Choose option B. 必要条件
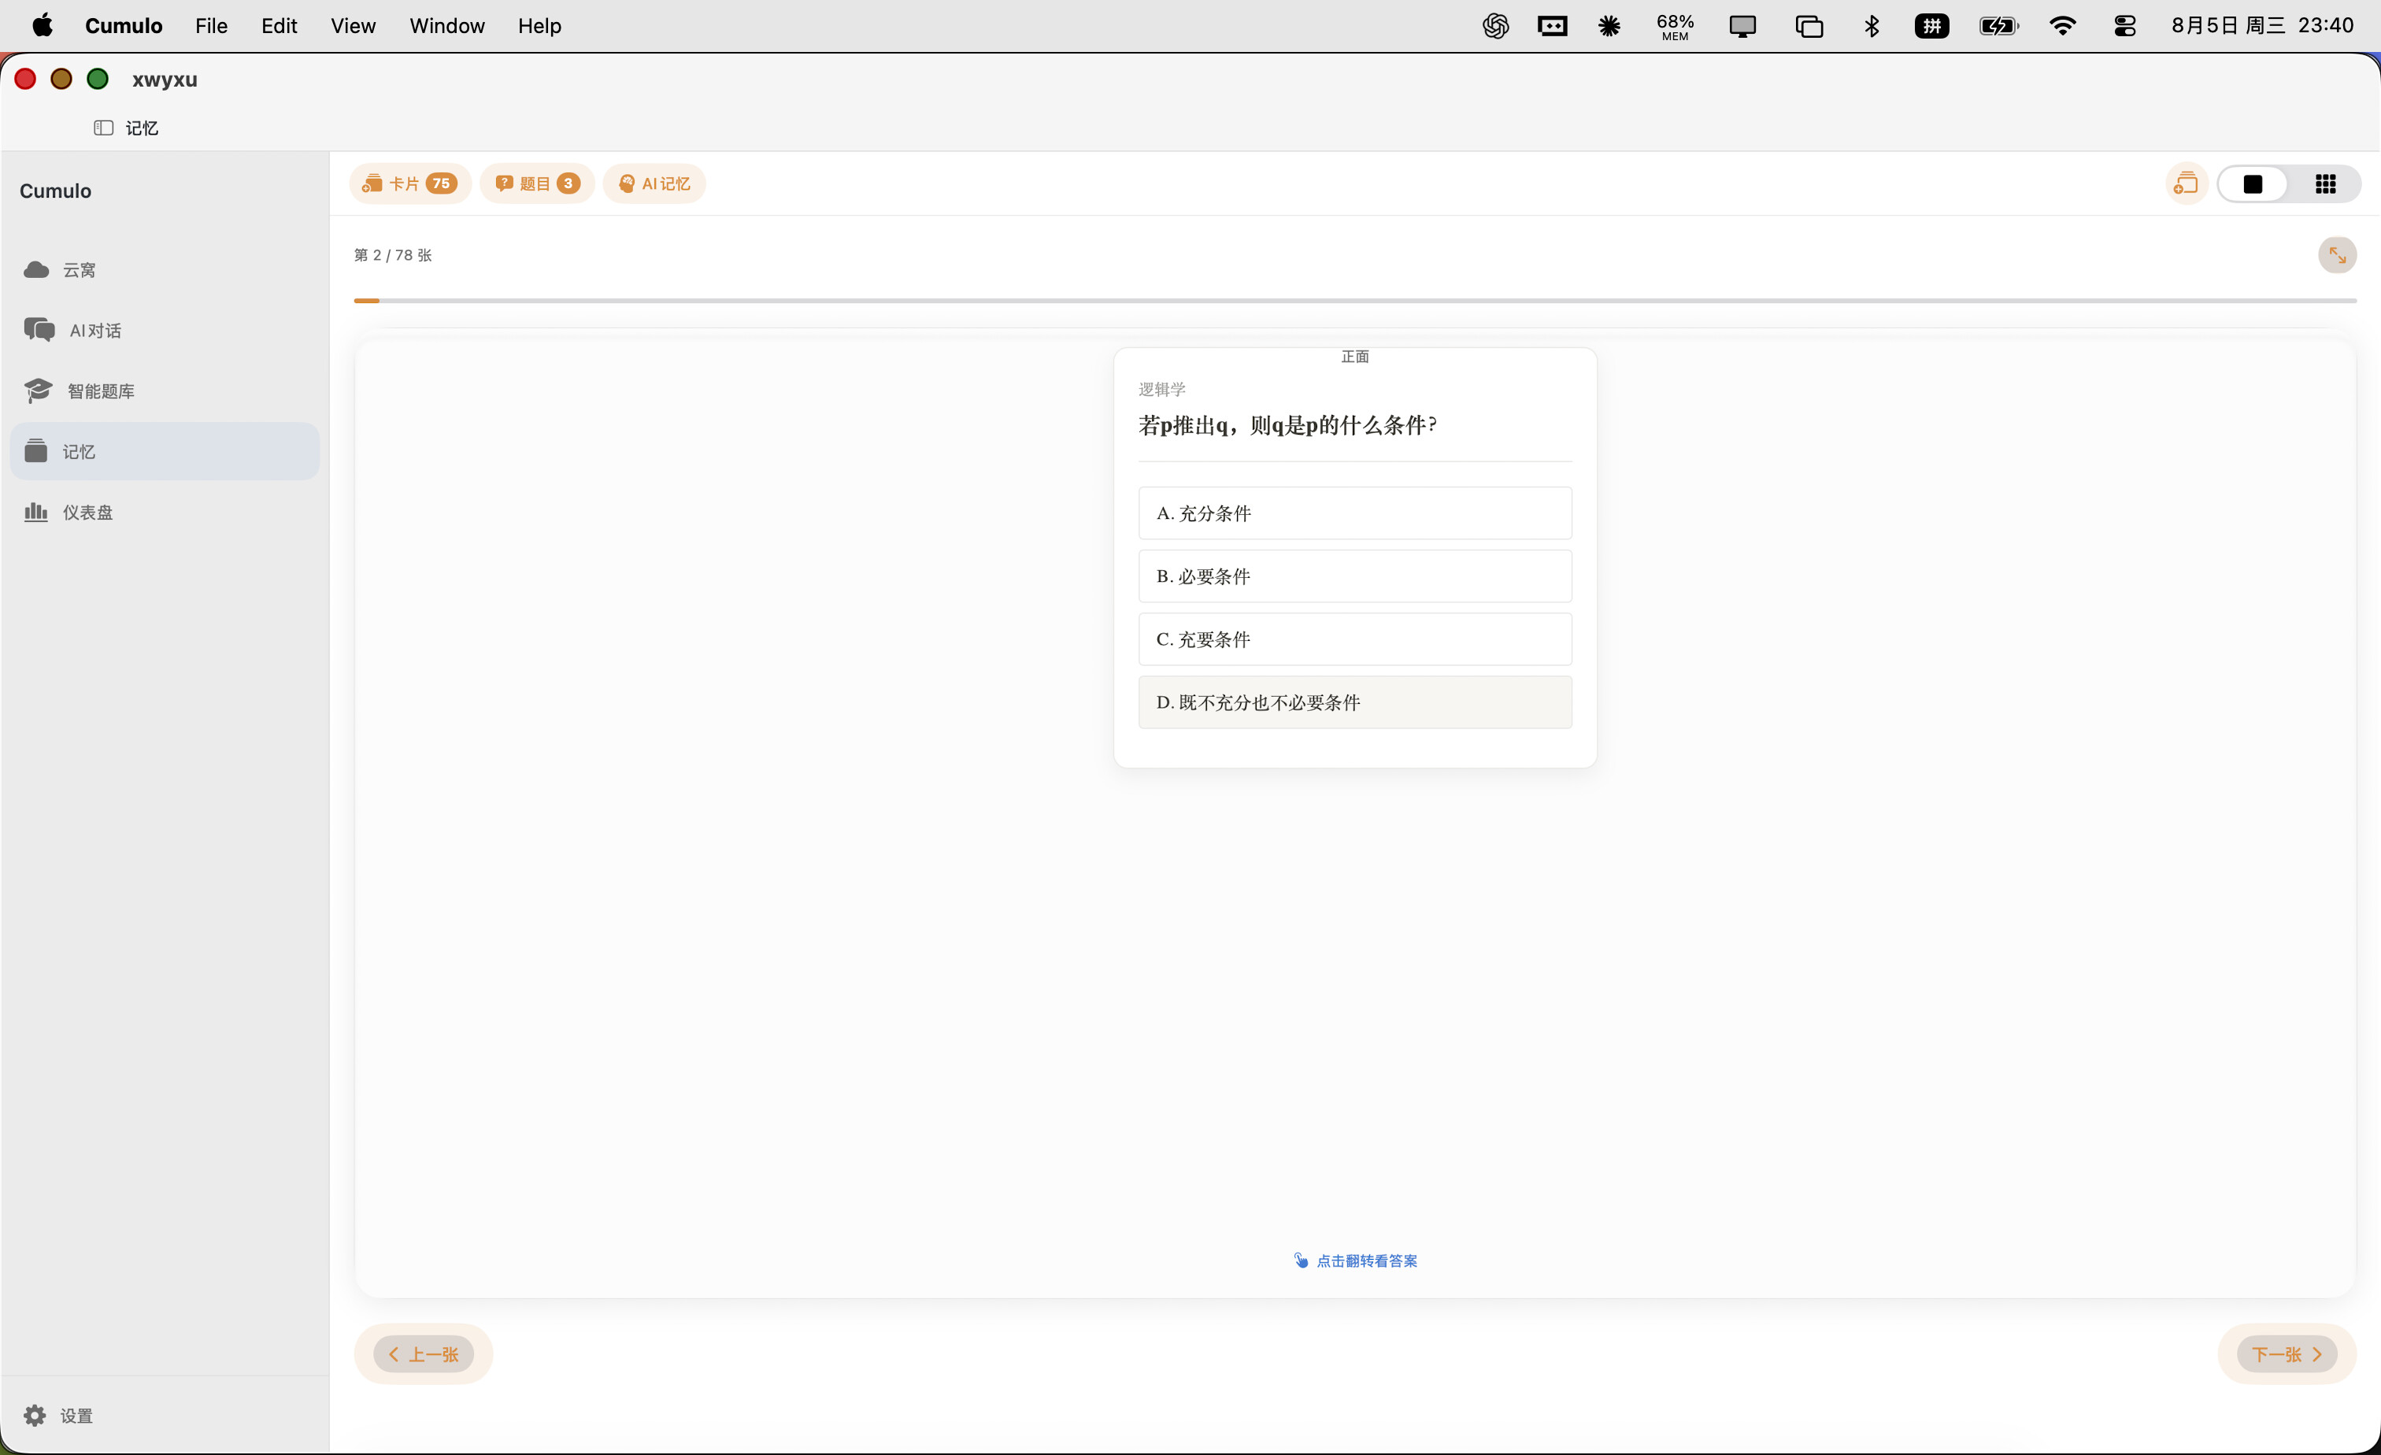 1355,576
